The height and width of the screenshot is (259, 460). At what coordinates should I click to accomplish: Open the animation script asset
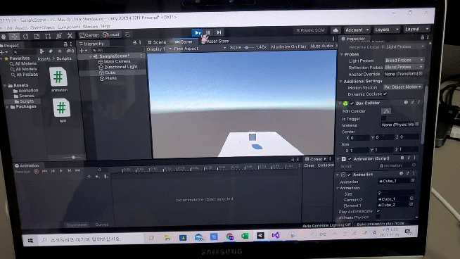tap(58, 80)
